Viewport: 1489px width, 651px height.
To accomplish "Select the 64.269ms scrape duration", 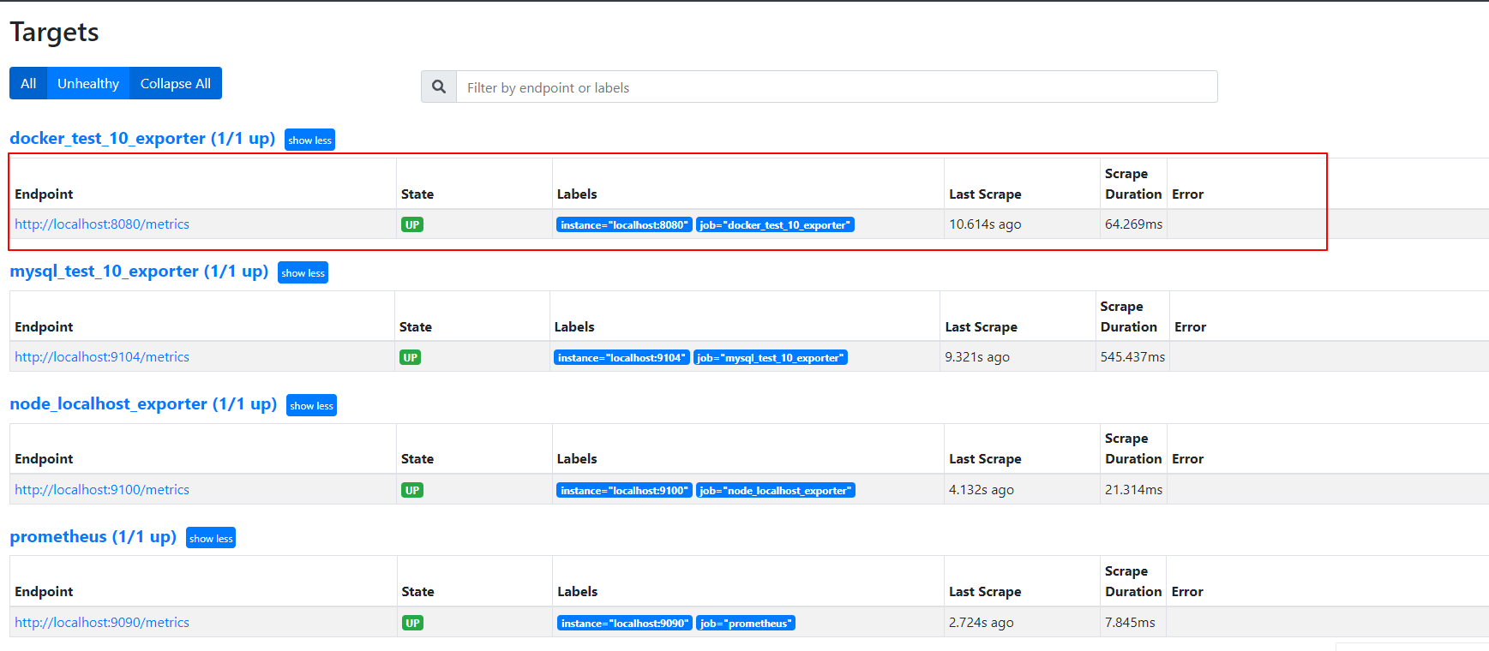I will click(x=1133, y=224).
